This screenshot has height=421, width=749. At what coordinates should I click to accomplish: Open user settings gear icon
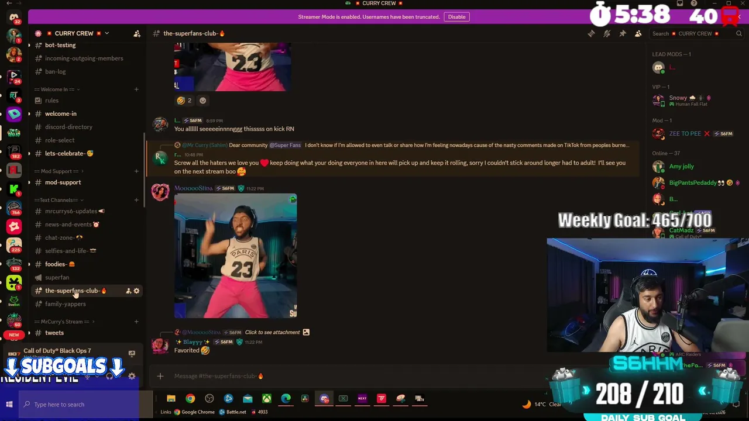coord(132,376)
